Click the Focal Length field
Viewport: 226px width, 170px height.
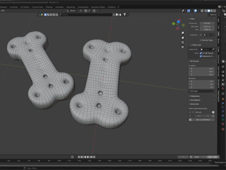207,23
